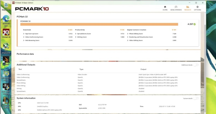Screen dimensions: 216x114
Task: Open the MSI Afterburner desktop shortcut
Action: pos(6,48)
